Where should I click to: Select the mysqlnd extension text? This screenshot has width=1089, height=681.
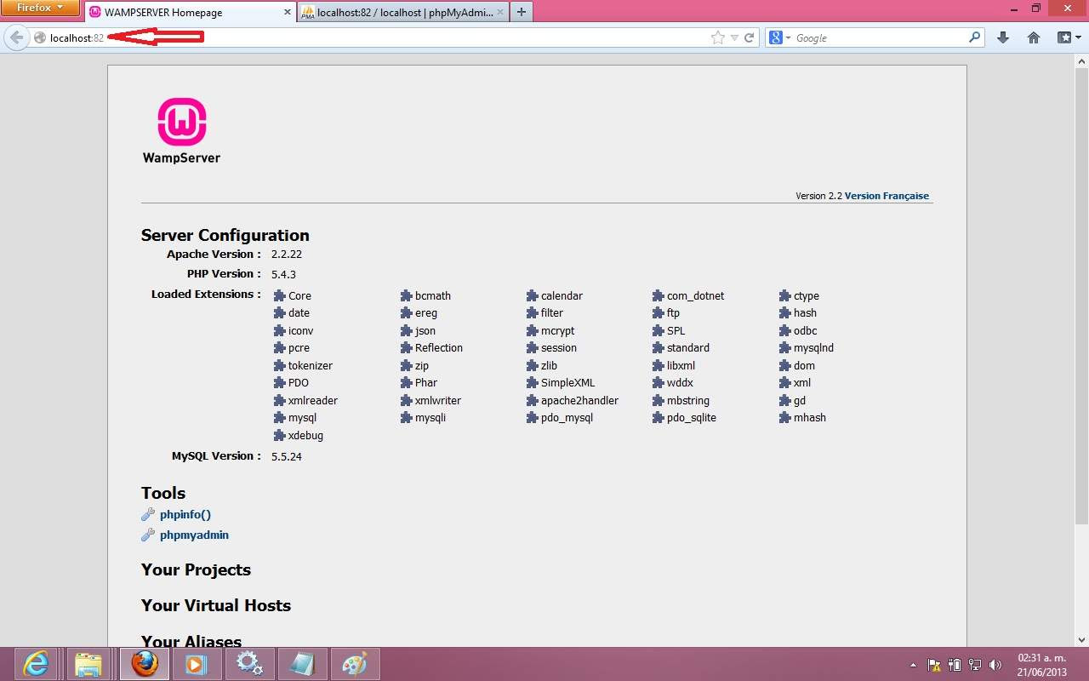(x=813, y=347)
